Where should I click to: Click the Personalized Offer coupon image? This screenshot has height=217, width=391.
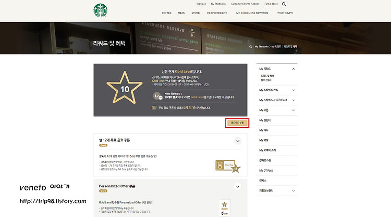(x=225, y=208)
